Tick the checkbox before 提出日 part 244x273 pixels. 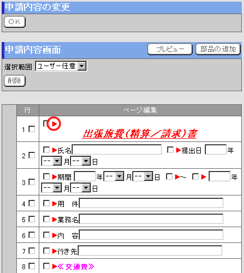point(170,150)
